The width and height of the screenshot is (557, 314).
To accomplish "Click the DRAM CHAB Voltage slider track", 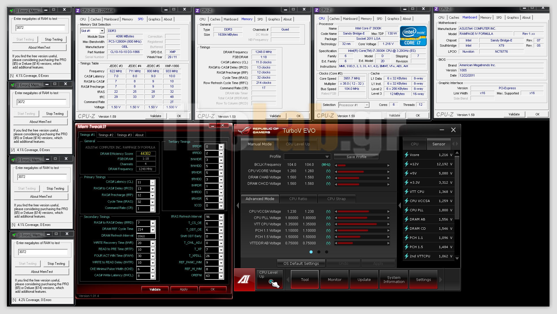I will point(362,178).
